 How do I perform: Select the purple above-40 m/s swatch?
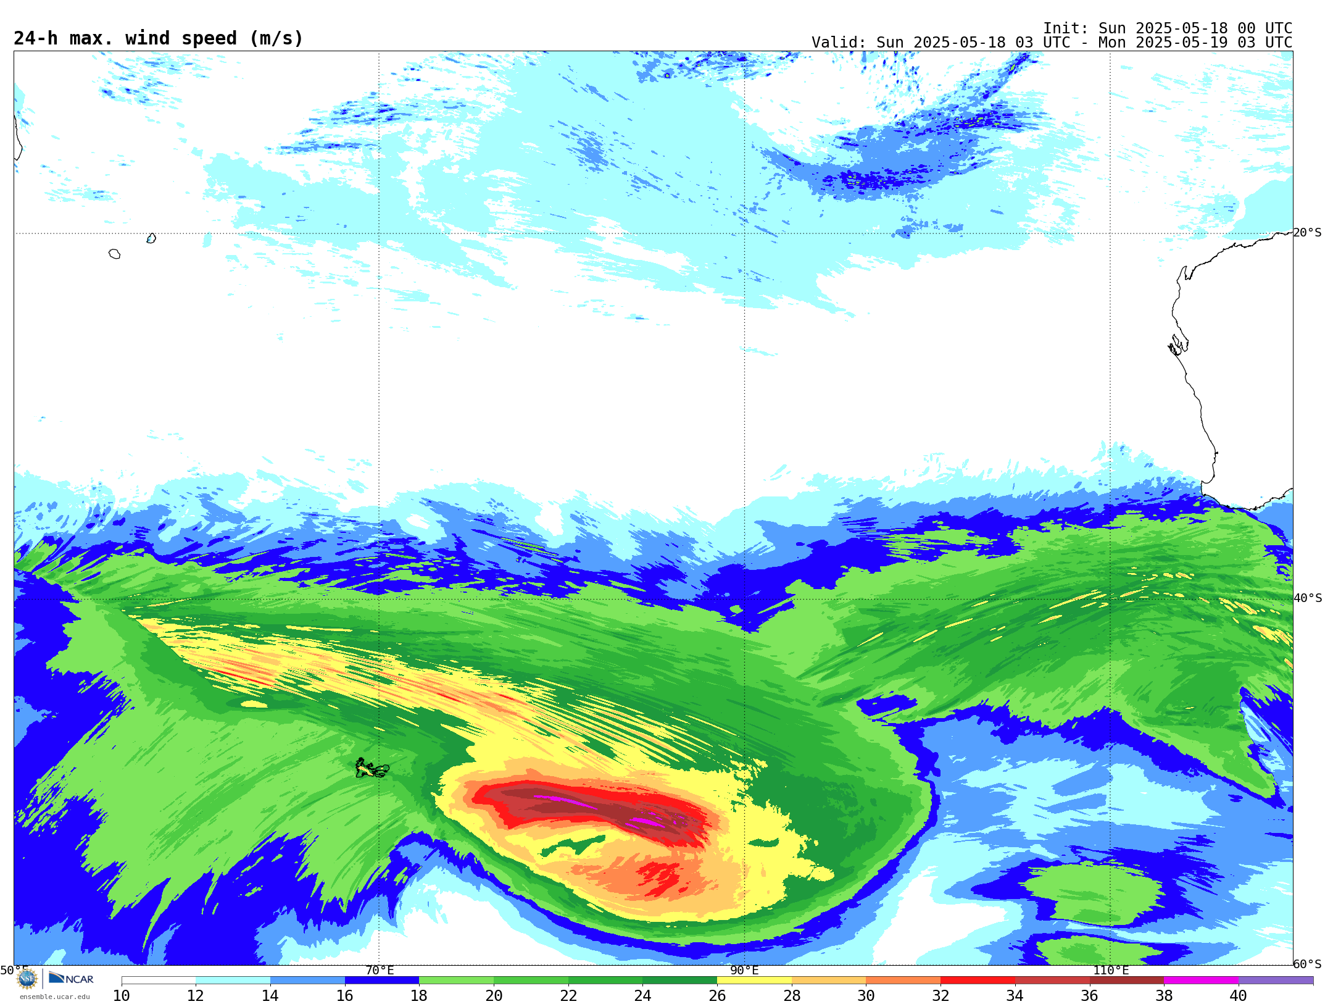[x=1276, y=981]
